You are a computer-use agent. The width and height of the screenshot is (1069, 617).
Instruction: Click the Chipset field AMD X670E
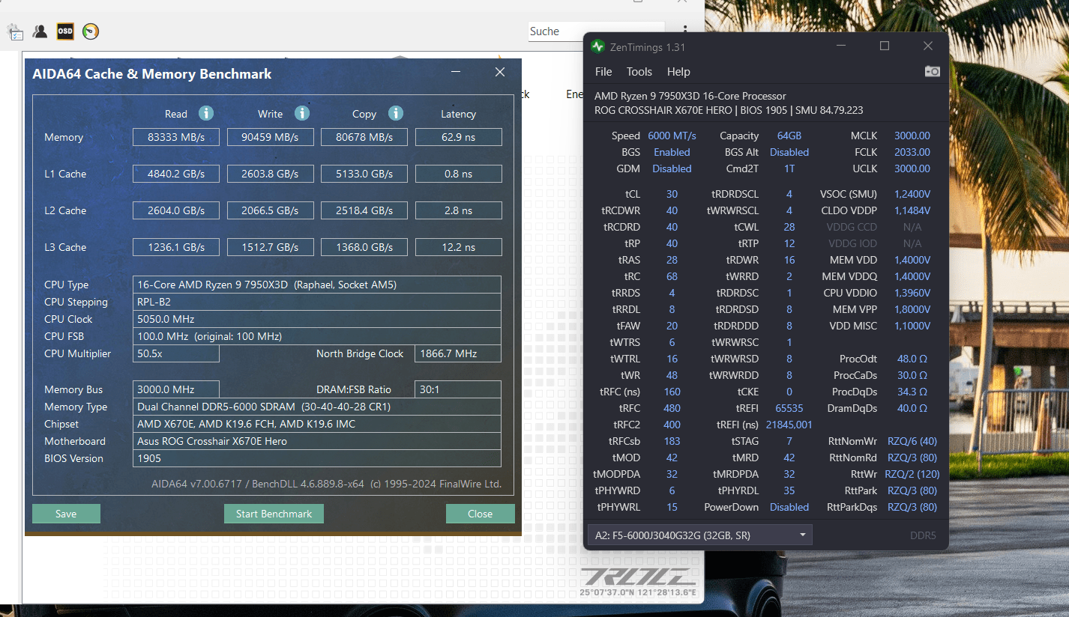click(x=317, y=424)
